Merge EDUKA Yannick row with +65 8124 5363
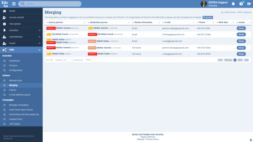Image resolution: width=253 pixels, height=142 pixels. pos(241,48)
